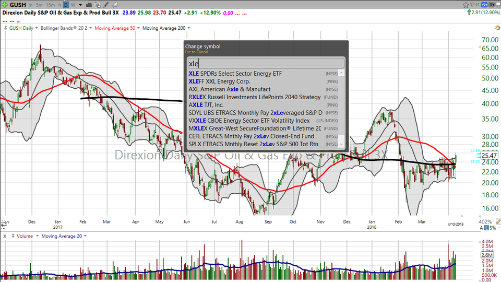The height and width of the screenshot is (282, 501).
Task: Switch timeframe to 5m
Action: point(39,5)
